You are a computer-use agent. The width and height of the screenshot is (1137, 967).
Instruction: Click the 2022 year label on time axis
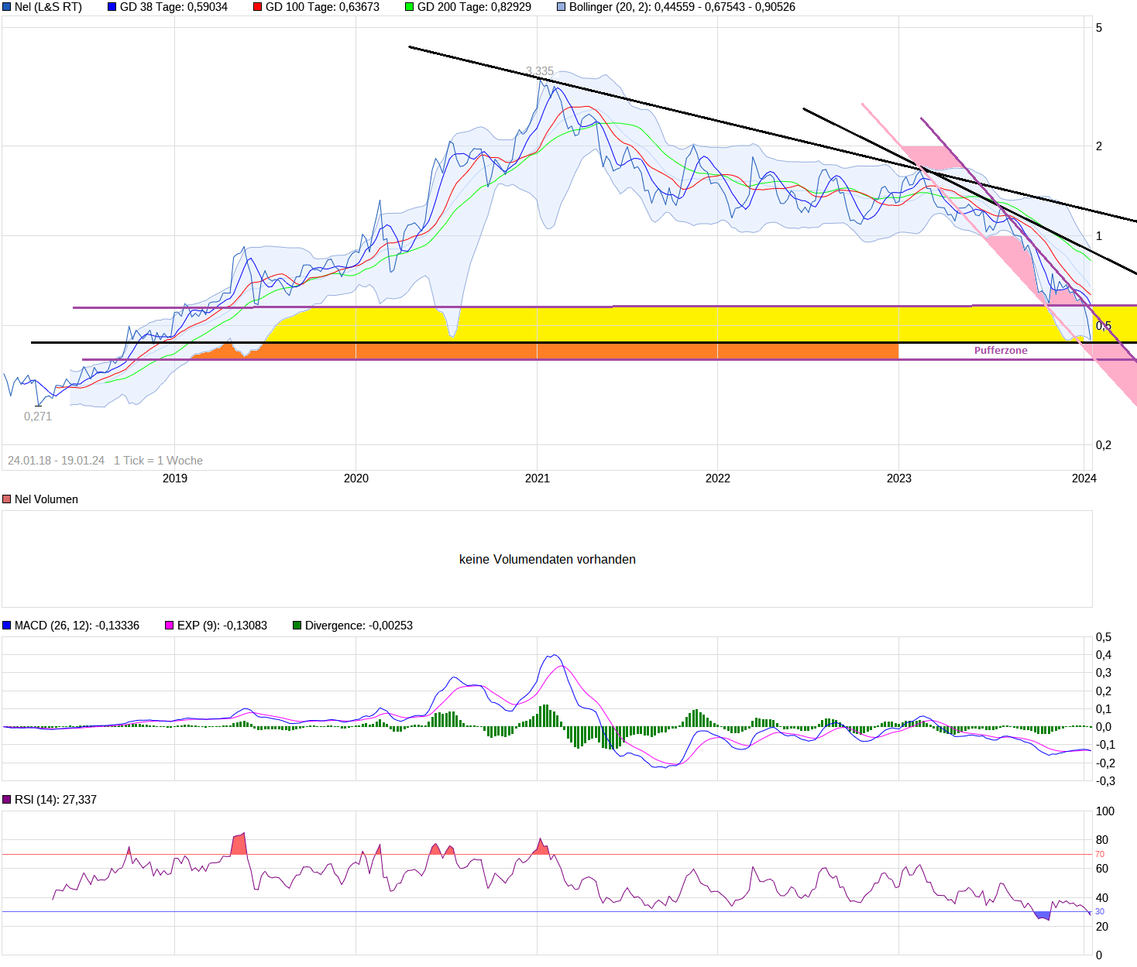[718, 478]
